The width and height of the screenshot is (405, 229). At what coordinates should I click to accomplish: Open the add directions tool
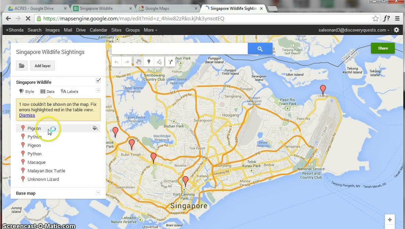pos(170,62)
